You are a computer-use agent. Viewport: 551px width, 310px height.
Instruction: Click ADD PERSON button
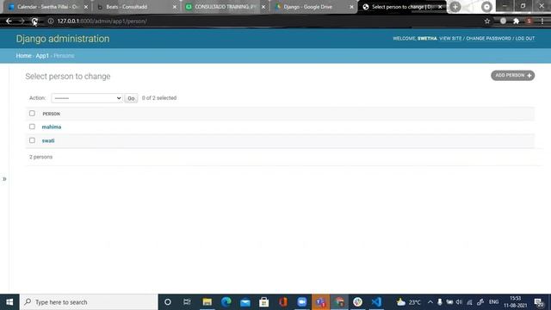coord(513,76)
